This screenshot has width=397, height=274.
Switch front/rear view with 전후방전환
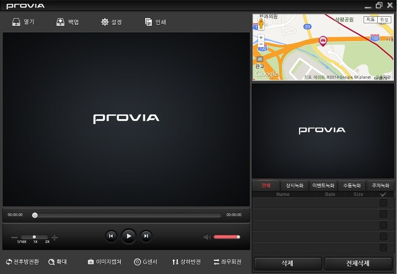point(22,262)
